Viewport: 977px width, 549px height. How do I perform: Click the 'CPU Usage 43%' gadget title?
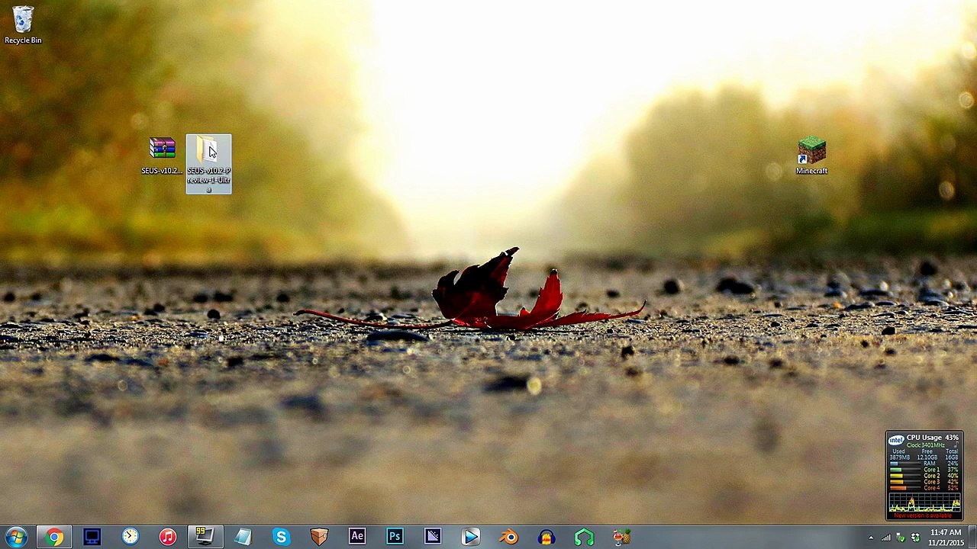coord(932,438)
